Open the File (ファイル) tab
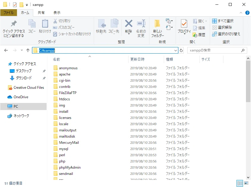This screenshot has height=187, width=251. [x=9, y=13]
